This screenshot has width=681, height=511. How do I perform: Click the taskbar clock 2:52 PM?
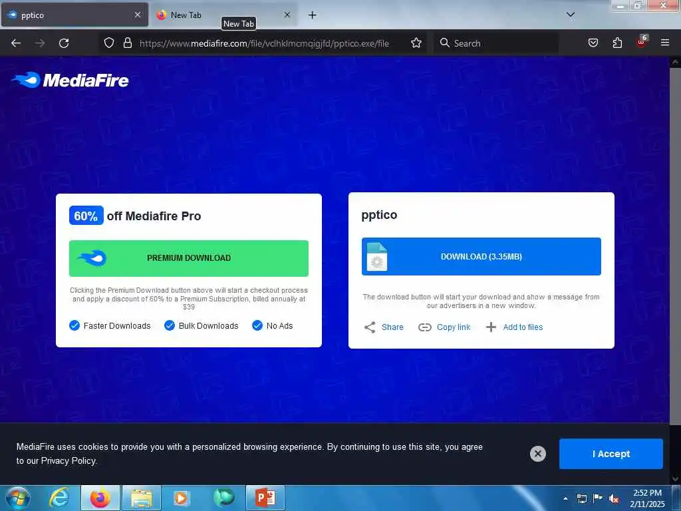(x=647, y=493)
